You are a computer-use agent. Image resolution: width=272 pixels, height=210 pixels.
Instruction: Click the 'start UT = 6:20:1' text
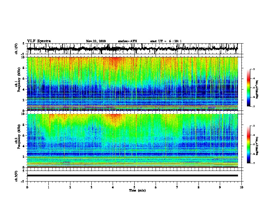(x=166, y=41)
